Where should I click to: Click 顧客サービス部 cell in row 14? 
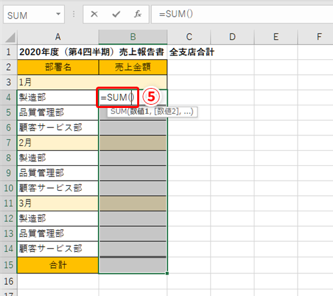[58, 249]
